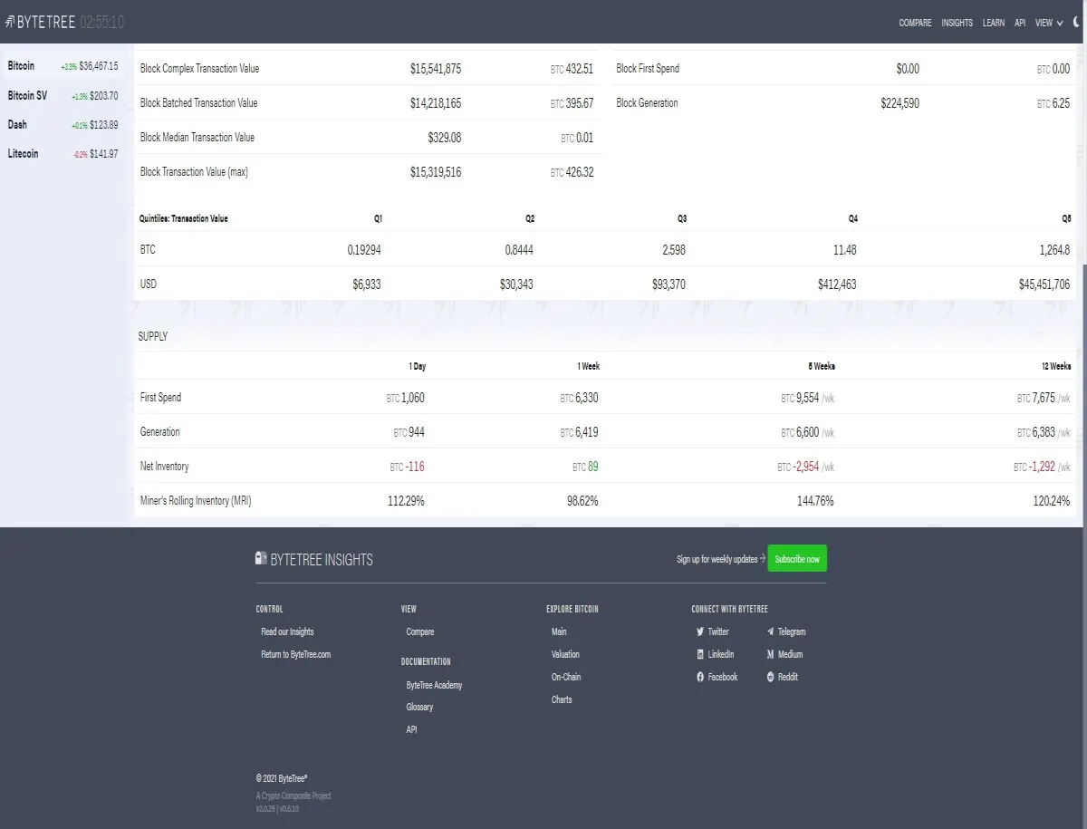
Task: Click the Facebook icon
Action: 700,677
